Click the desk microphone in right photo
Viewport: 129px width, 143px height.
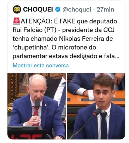[97, 112]
